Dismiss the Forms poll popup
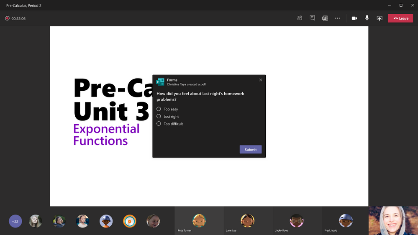The image size is (418, 235). tap(261, 80)
